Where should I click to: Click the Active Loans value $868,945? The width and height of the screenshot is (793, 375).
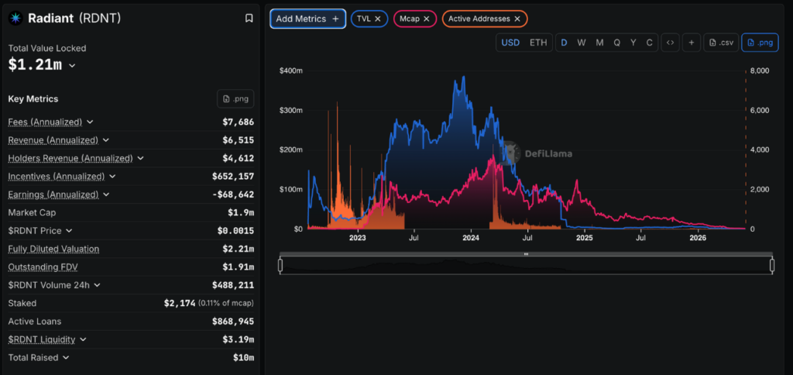(x=233, y=322)
